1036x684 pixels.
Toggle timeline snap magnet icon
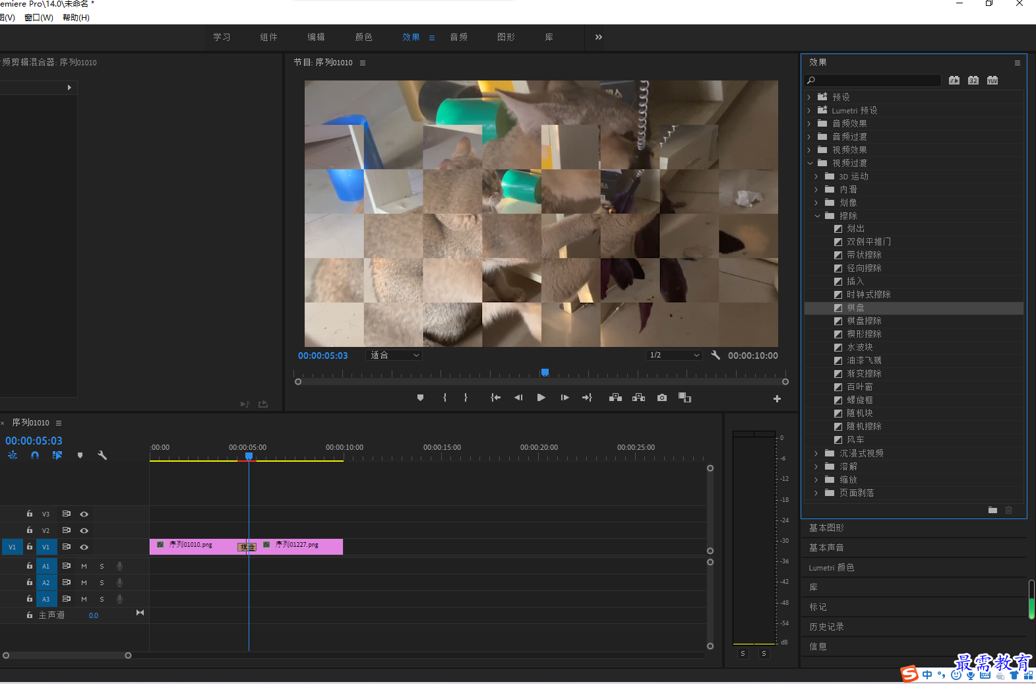[x=35, y=455]
